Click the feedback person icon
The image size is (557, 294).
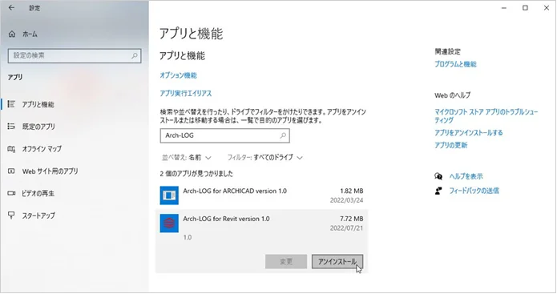pos(438,191)
